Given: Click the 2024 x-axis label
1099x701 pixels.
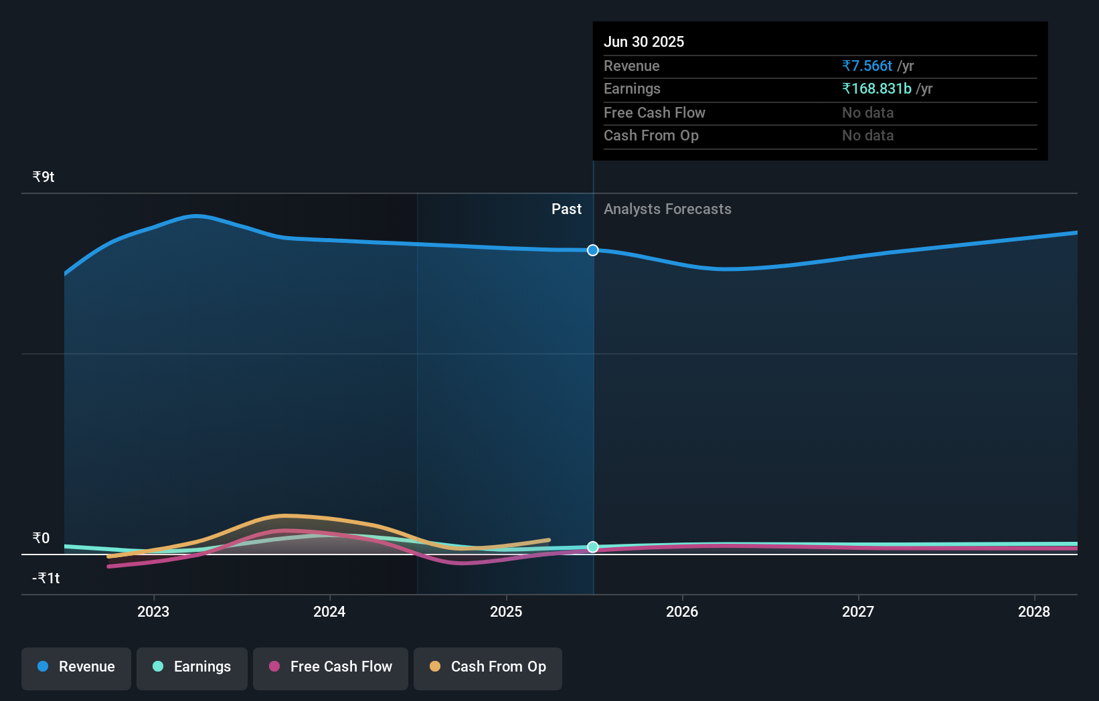Looking at the screenshot, I should tap(329, 611).
